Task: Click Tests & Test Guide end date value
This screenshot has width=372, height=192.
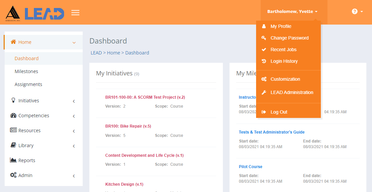Action: [x=325, y=147]
